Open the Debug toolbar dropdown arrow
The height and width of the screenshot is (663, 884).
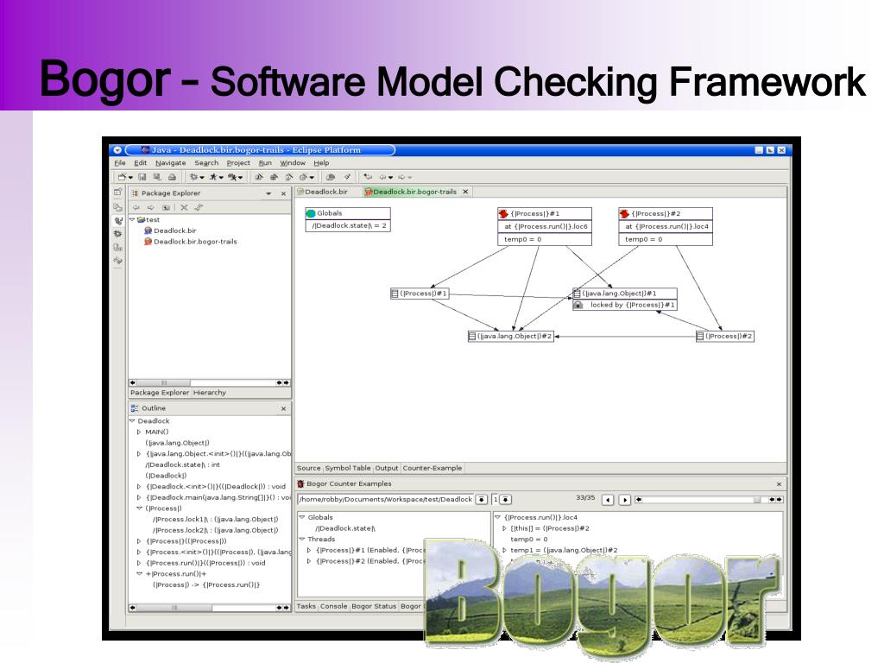[201, 178]
